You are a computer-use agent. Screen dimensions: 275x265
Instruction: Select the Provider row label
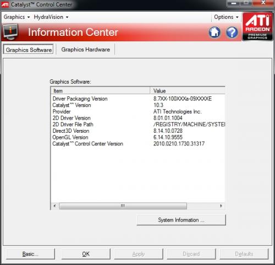(62, 112)
